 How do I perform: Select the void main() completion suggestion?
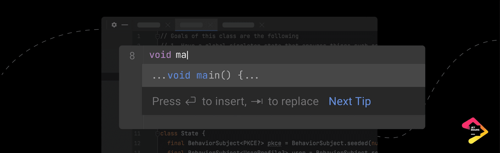pos(206,75)
